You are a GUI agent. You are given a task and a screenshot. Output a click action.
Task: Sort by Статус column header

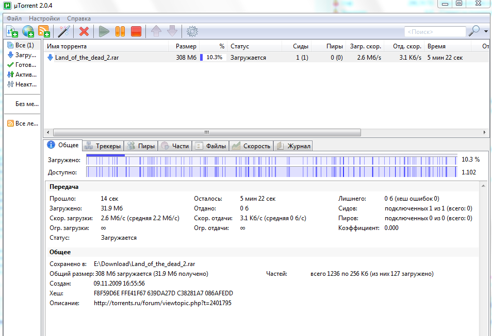254,46
